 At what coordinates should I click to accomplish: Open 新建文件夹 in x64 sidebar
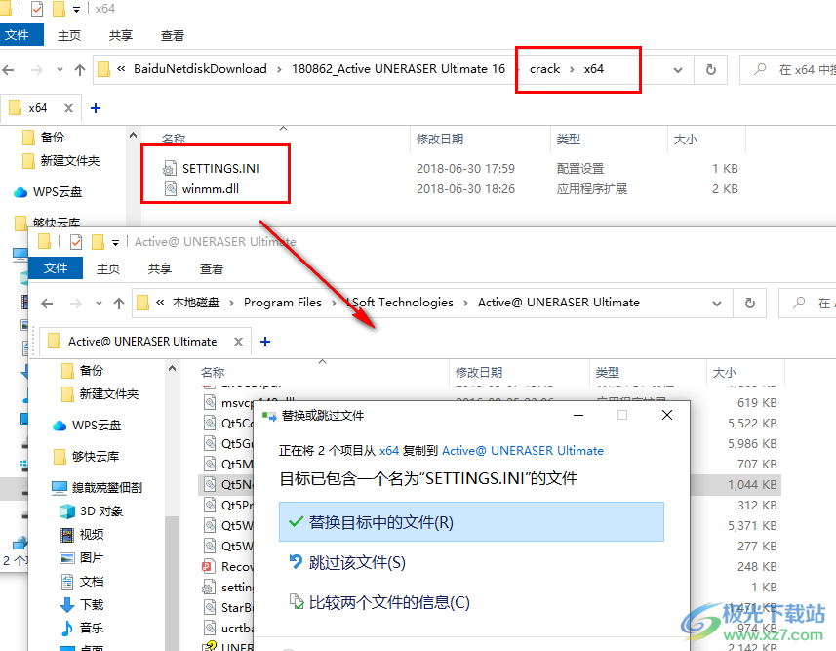coord(60,161)
